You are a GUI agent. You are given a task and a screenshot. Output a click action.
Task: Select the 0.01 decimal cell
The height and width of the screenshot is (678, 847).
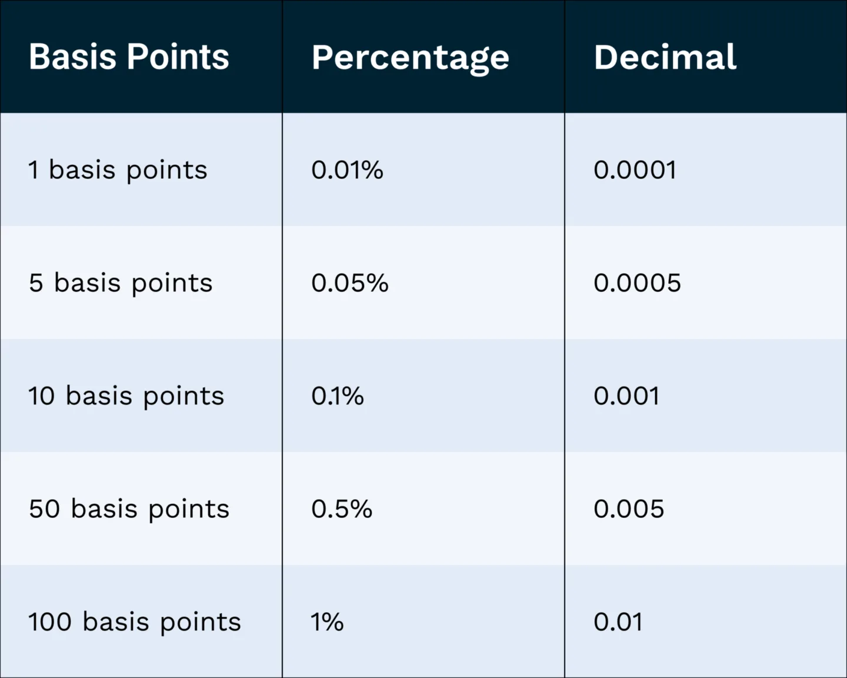tap(618, 622)
